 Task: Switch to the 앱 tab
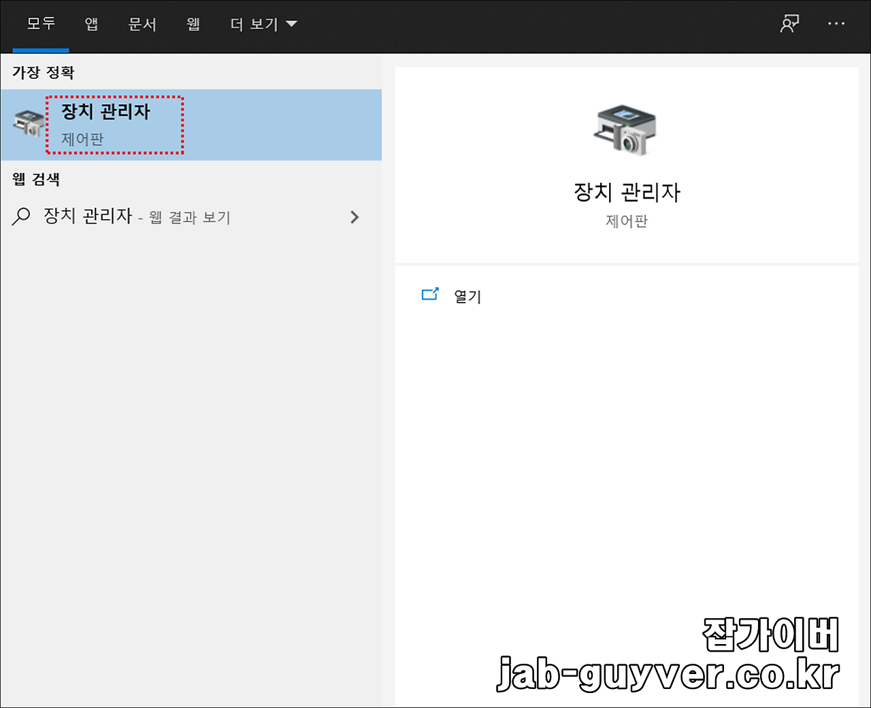click(x=91, y=23)
